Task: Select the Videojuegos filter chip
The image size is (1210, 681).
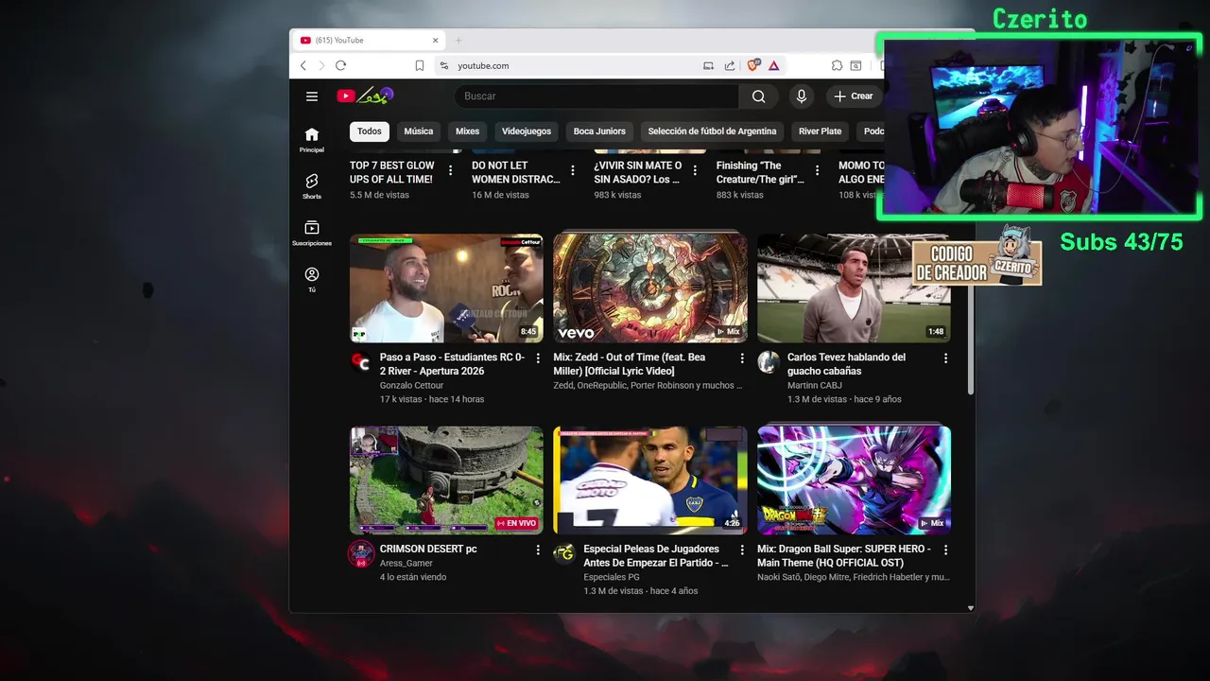Action: click(527, 131)
